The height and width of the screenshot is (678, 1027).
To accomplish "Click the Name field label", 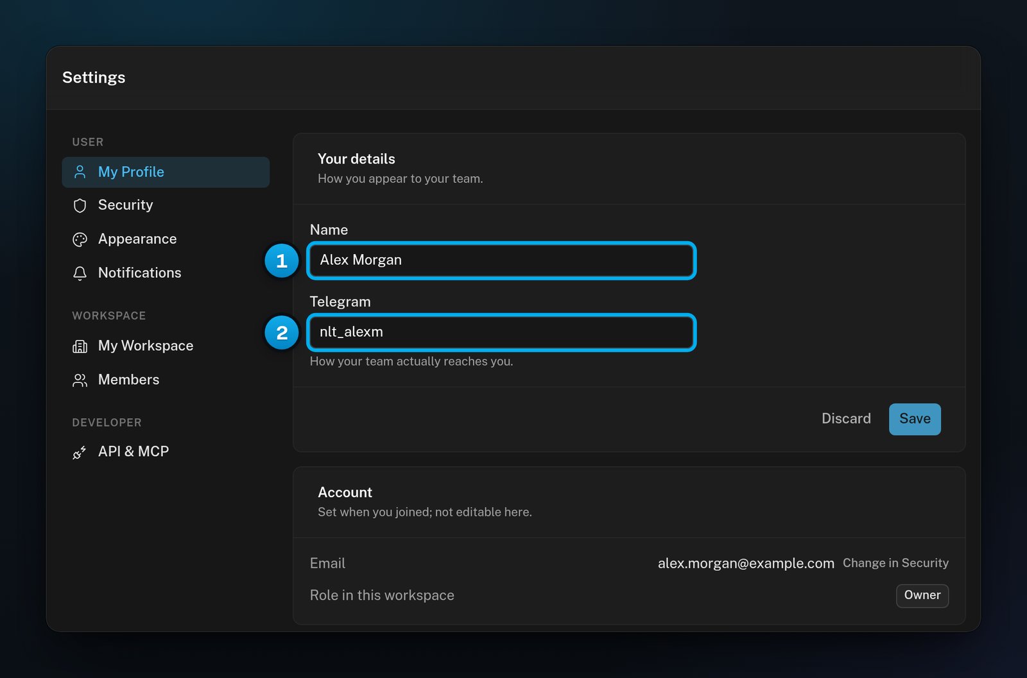I will [x=329, y=230].
